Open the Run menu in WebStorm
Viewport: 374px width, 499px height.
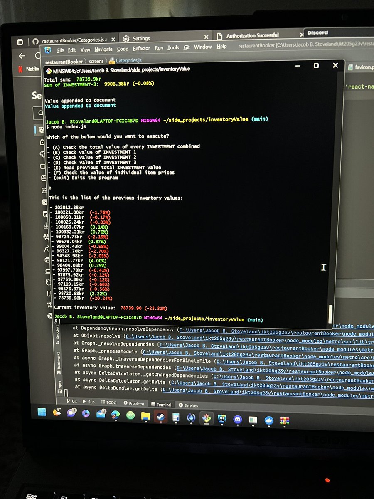coord(159,48)
